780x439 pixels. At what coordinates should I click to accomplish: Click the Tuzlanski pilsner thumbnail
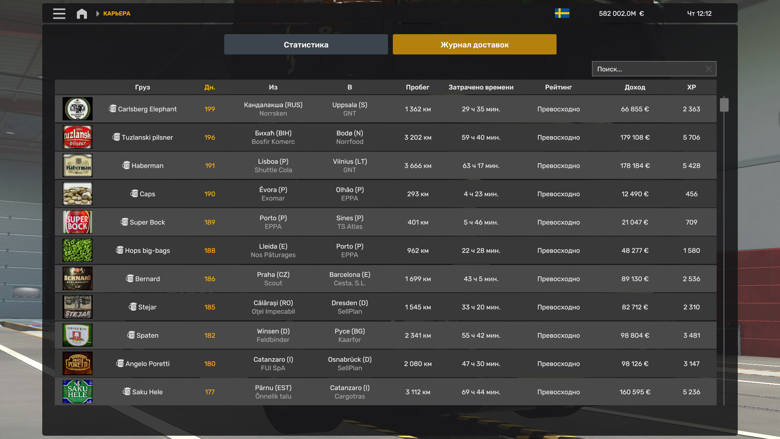coord(78,137)
